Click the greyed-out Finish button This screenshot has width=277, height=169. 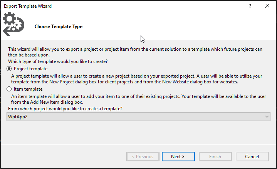click(x=215, y=156)
